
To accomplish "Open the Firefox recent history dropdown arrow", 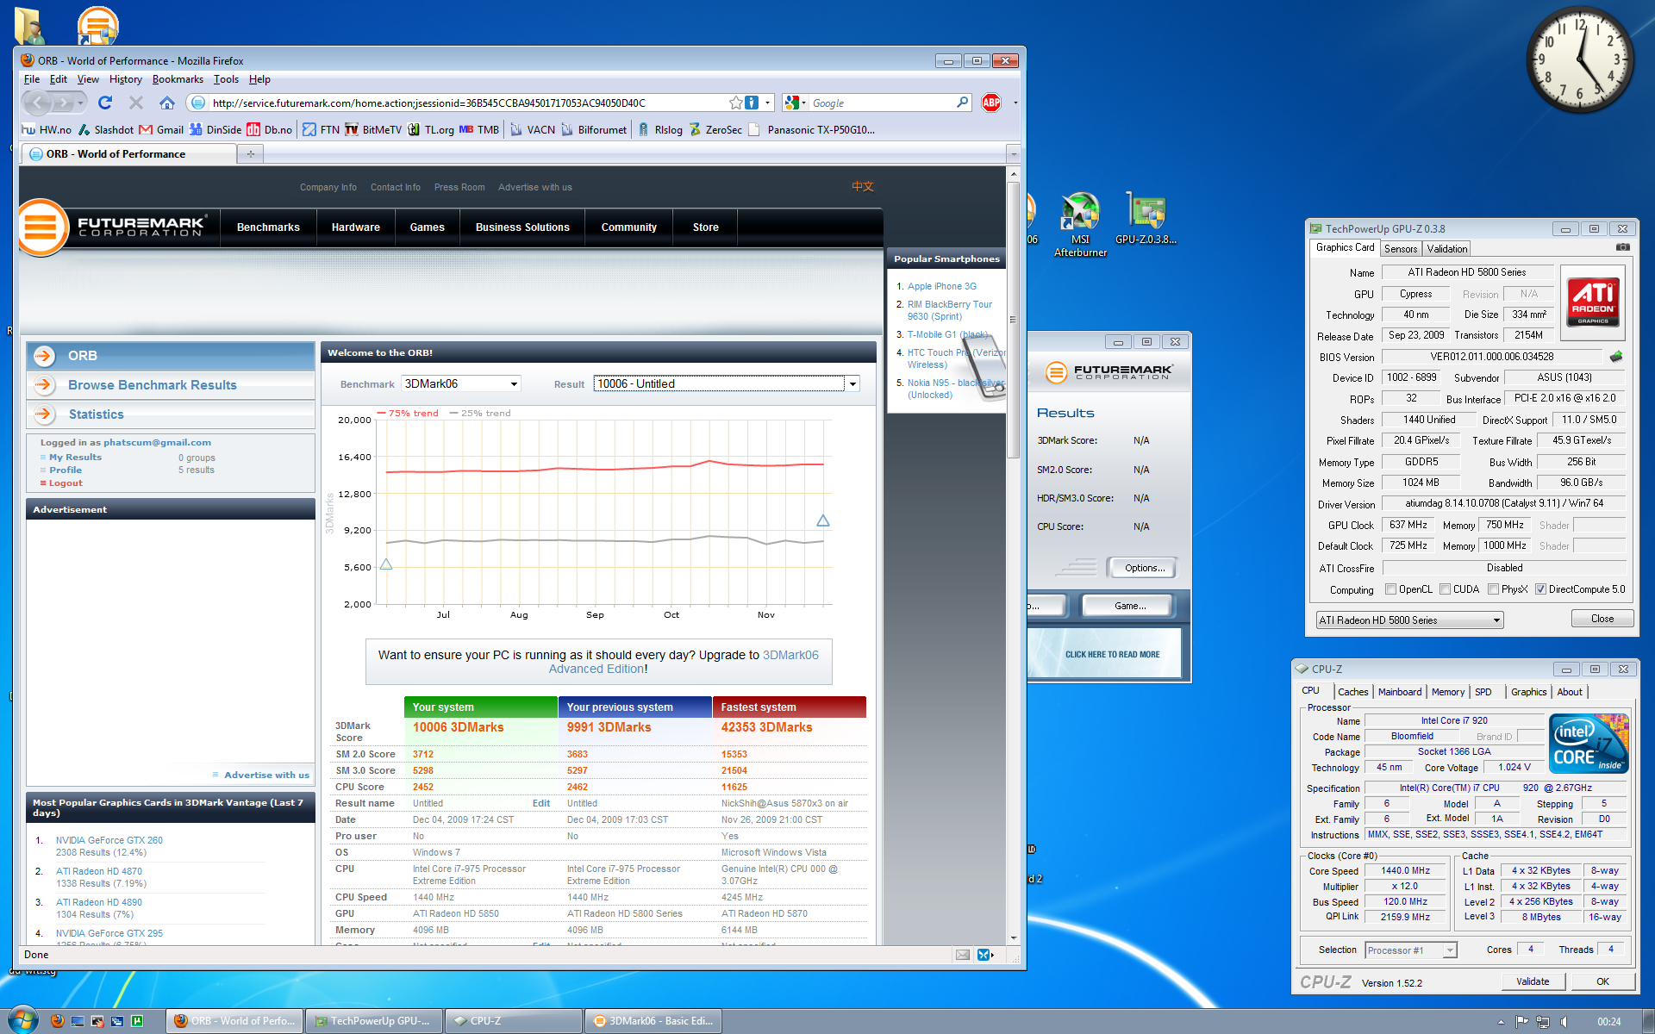I will point(80,103).
